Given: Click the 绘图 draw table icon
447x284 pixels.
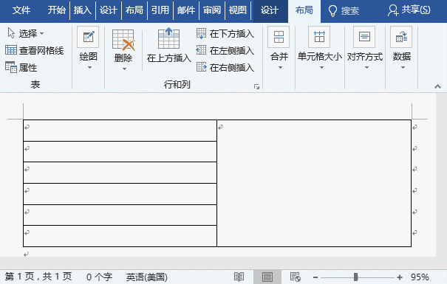Looking at the screenshot, I should [88, 37].
